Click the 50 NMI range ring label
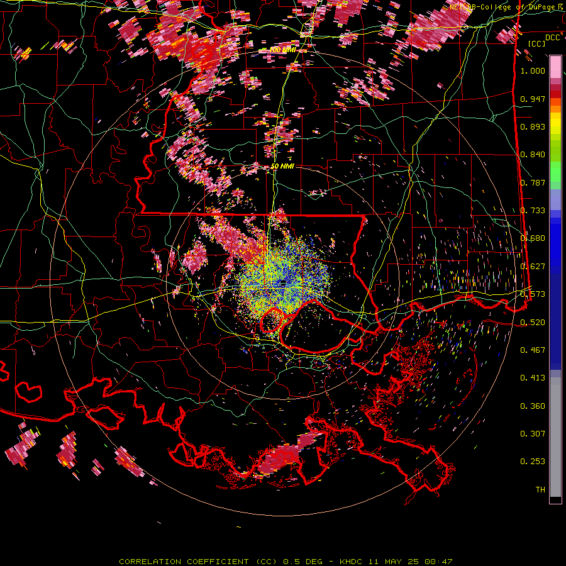Screen dimensions: 566x566 282,167
